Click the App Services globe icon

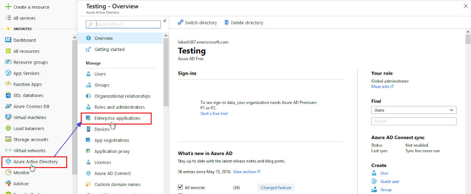click(8, 73)
